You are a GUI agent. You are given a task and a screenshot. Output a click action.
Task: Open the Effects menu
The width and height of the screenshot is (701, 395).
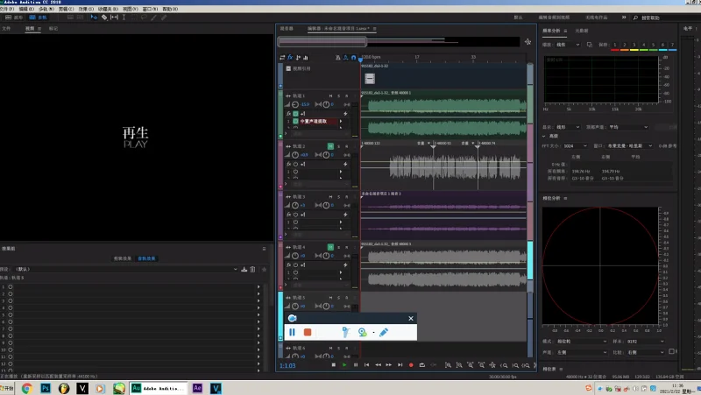coord(86,9)
